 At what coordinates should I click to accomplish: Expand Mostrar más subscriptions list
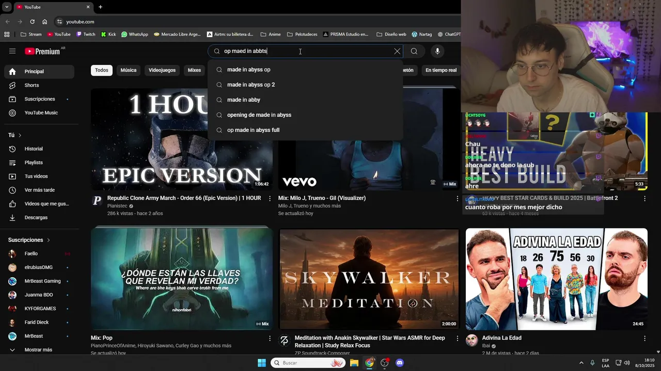click(x=39, y=350)
